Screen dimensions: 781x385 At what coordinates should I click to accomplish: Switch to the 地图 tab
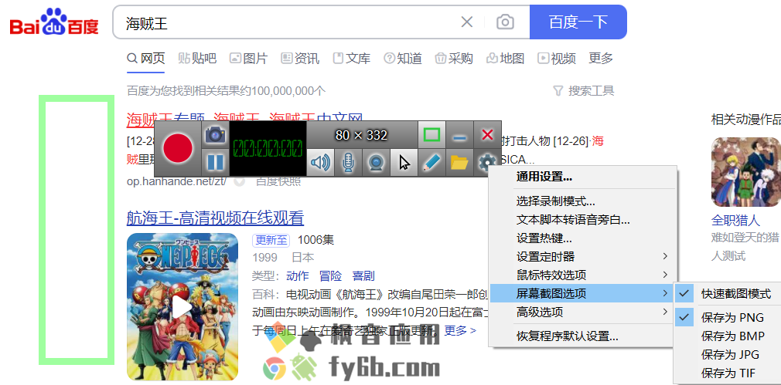(505, 59)
